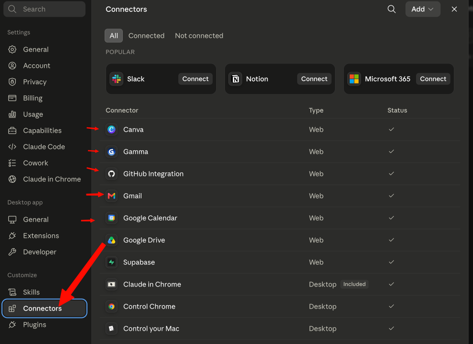
Task: Click the Google Drive icon
Action: (x=111, y=240)
